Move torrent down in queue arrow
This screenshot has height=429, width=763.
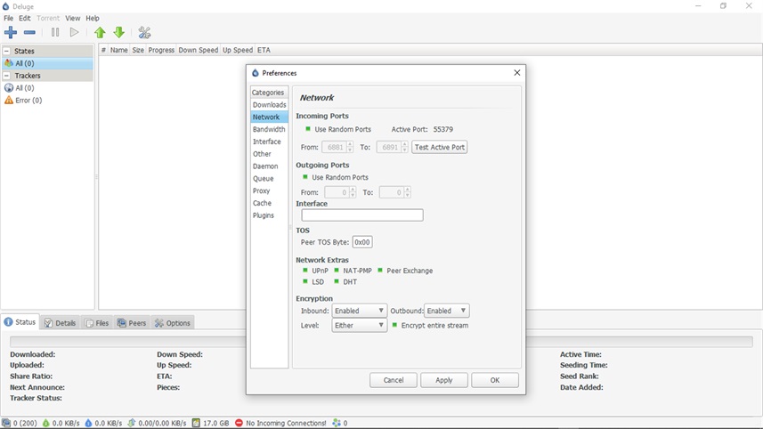pyautogui.click(x=118, y=33)
